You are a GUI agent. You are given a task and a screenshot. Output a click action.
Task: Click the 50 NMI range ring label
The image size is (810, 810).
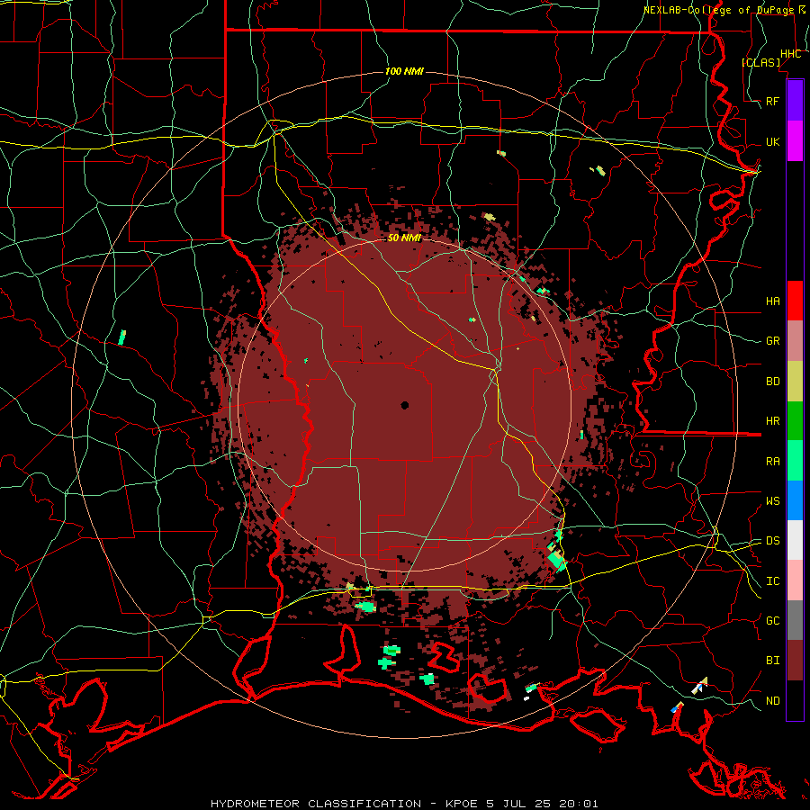(x=404, y=238)
